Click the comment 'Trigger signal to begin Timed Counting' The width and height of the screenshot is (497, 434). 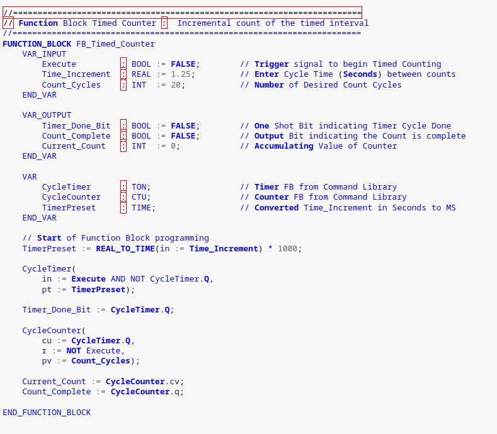pyautogui.click(x=340, y=64)
